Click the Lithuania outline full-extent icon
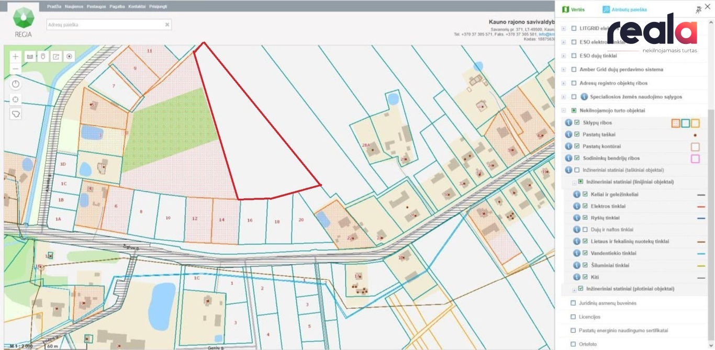 pyautogui.click(x=16, y=114)
